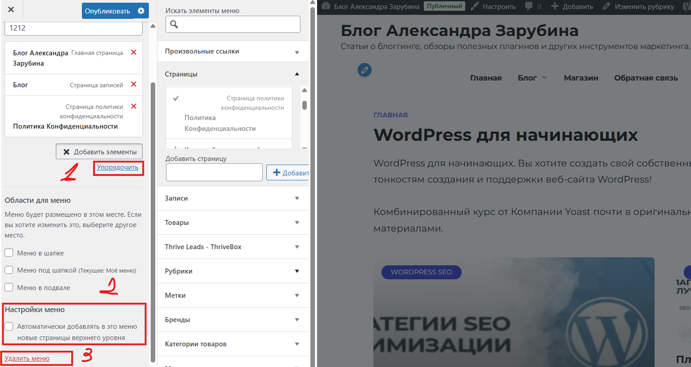Image resolution: width=691 pixels, height=367 pixels.
Task: Close the customizer with the X icon
Action: 11,9
